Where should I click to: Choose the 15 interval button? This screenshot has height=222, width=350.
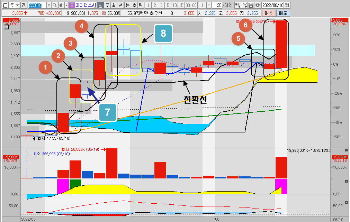point(181,5)
